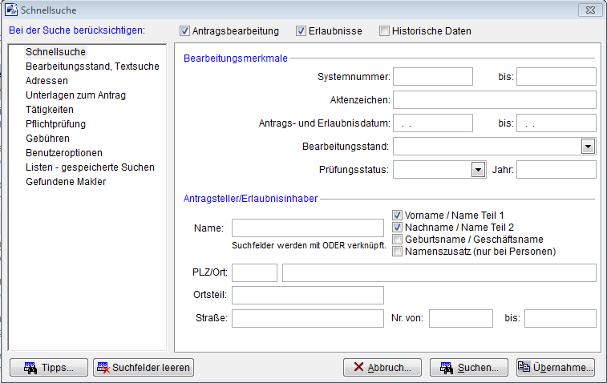Enable Geburtsname / Geschäftsname checkbox

pyautogui.click(x=397, y=240)
